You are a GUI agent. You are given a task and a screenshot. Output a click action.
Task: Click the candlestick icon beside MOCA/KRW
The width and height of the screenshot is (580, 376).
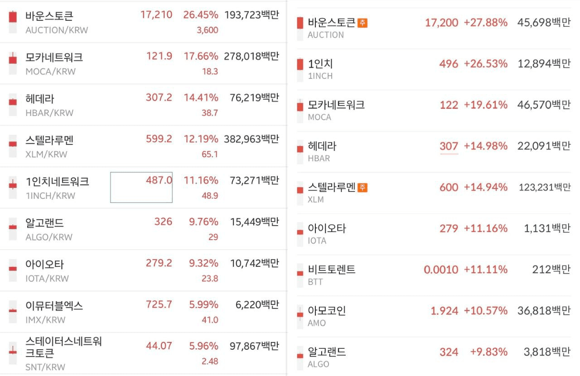(13, 63)
